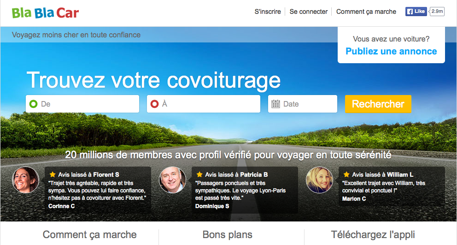Viewport: 457px width, 245px height.
Task: Click the red destination circle icon
Action: 154,104
